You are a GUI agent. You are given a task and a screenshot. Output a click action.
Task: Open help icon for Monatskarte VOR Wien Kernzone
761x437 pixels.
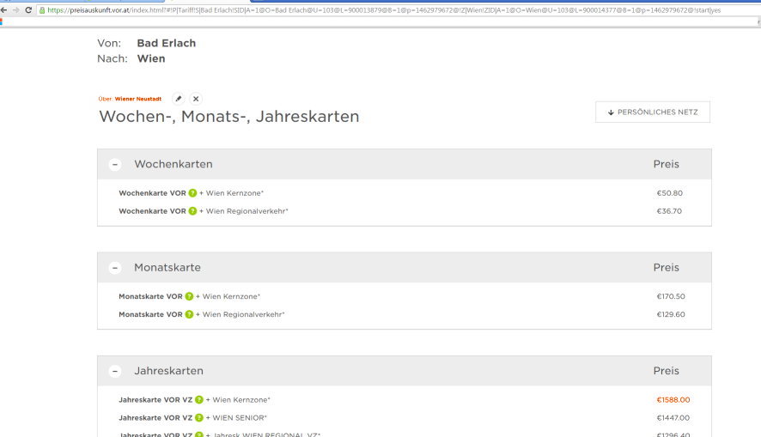pyautogui.click(x=189, y=296)
